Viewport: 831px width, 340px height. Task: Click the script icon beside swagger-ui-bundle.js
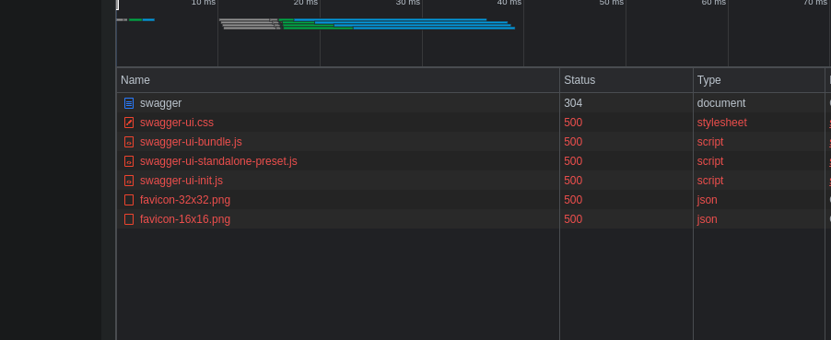(x=129, y=142)
